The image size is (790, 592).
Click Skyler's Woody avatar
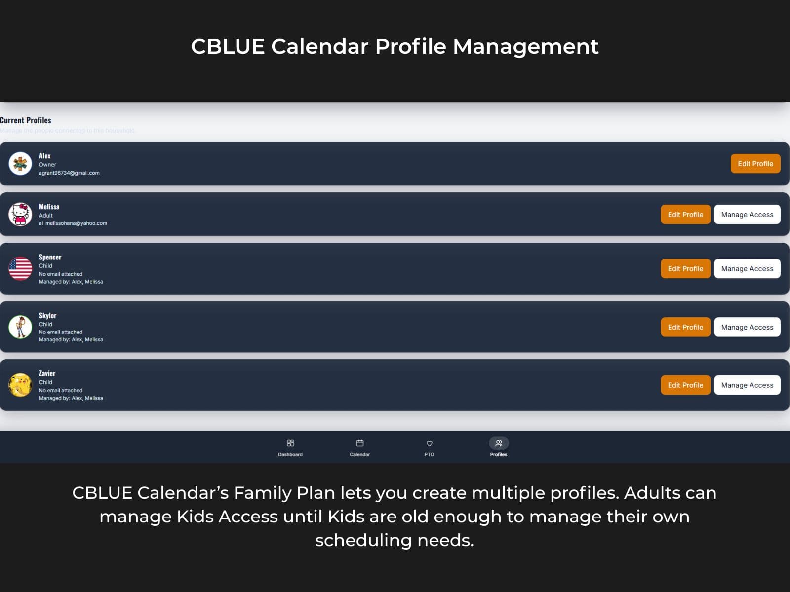[21, 327]
